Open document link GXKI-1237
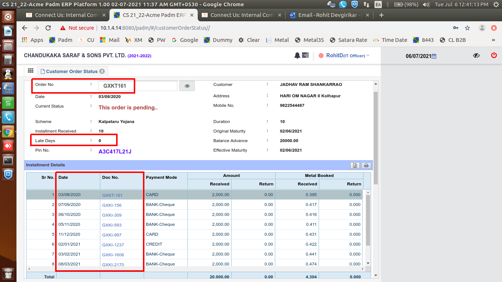The width and height of the screenshot is (502, 282). pyautogui.click(x=113, y=245)
